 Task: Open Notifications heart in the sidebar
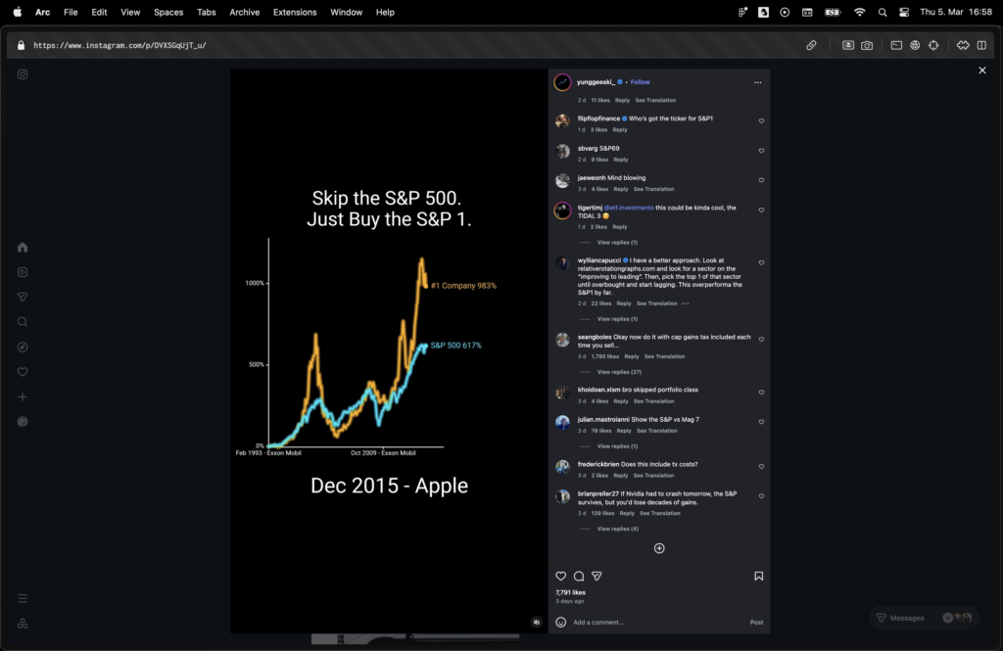click(x=23, y=372)
